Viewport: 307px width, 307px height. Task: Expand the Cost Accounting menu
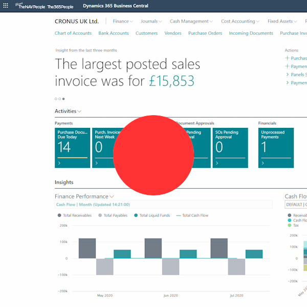point(240,21)
